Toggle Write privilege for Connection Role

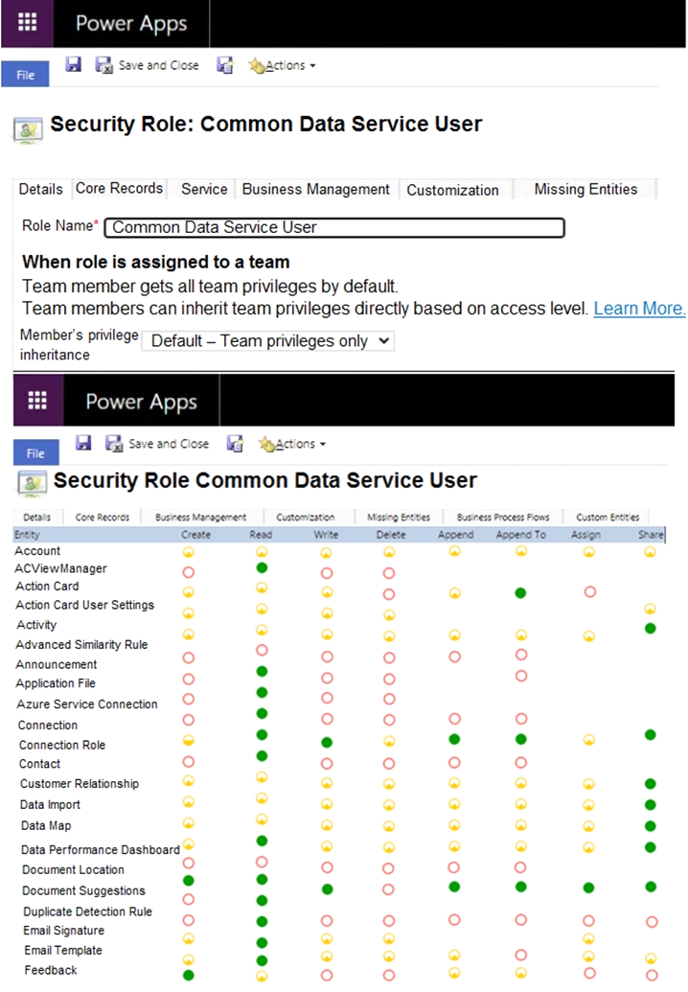tap(327, 742)
